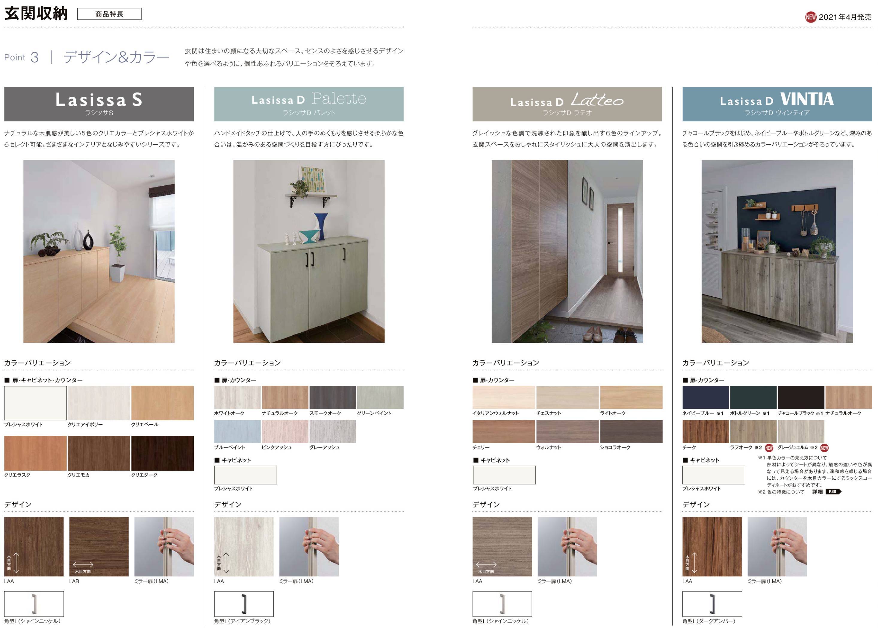
Task: Select the ホワイトオーク swatch in Palette
Action: coord(237,397)
